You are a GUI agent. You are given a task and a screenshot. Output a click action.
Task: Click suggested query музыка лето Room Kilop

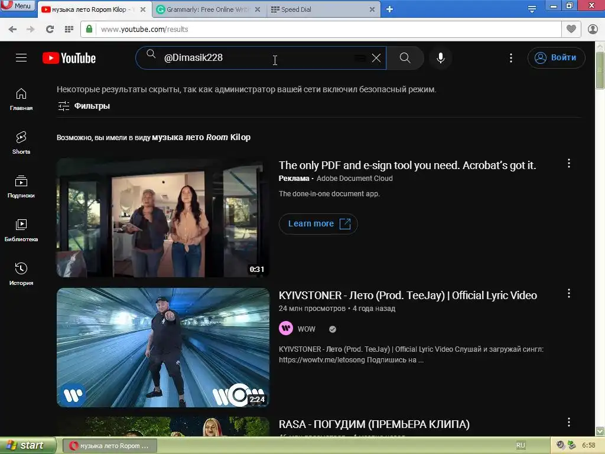201,137
